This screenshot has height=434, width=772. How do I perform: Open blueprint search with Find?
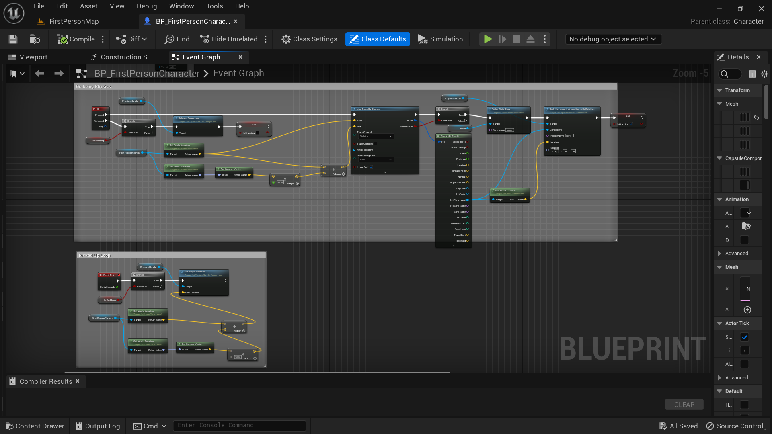177,39
